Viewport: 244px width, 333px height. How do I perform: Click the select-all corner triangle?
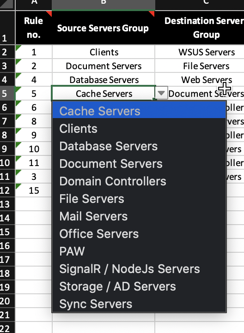click(x=7, y=4)
